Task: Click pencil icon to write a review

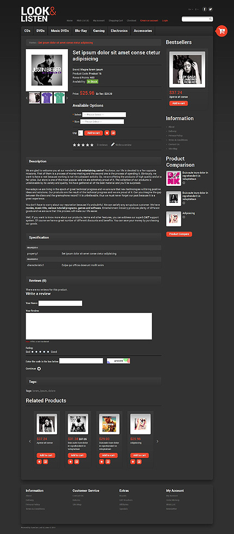Action: tap(113, 144)
